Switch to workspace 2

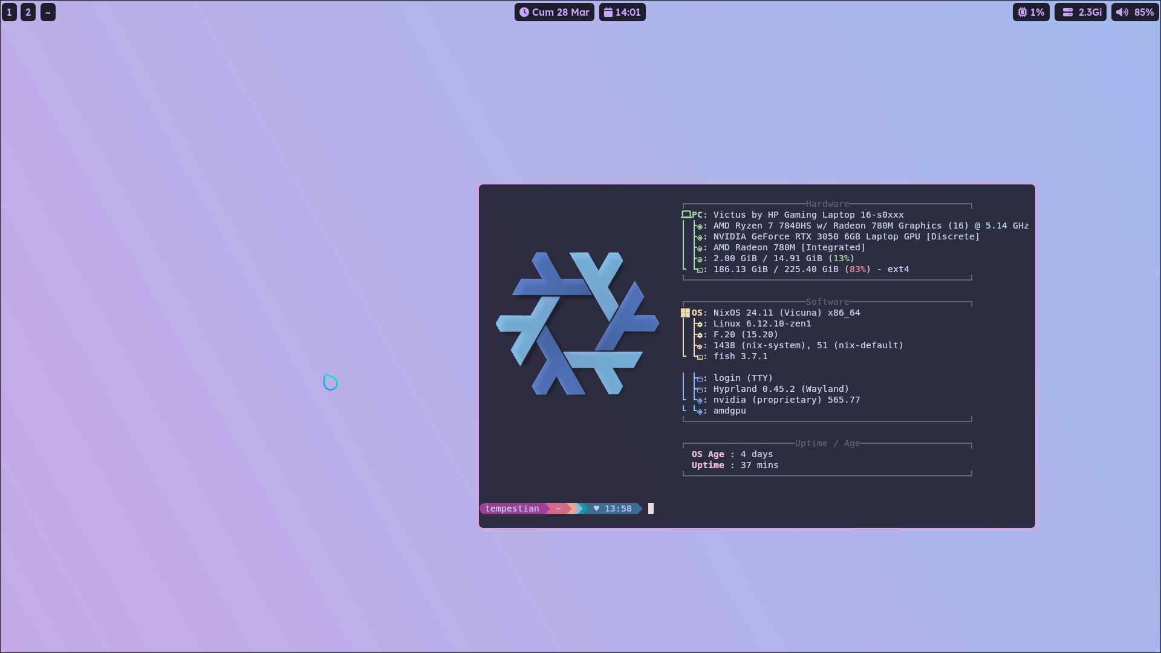click(x=28, y=12)
